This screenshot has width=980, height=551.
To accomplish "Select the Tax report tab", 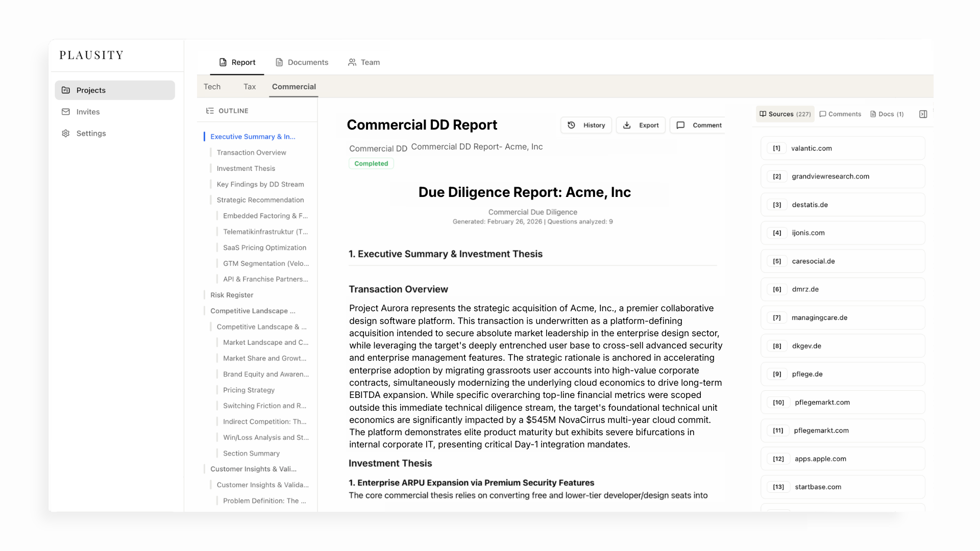I will coord(250,87).
